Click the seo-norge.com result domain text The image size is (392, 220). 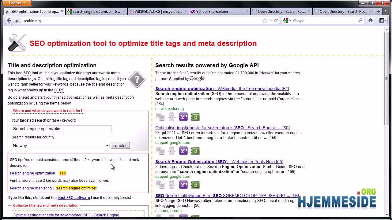[x=168, y=211]
